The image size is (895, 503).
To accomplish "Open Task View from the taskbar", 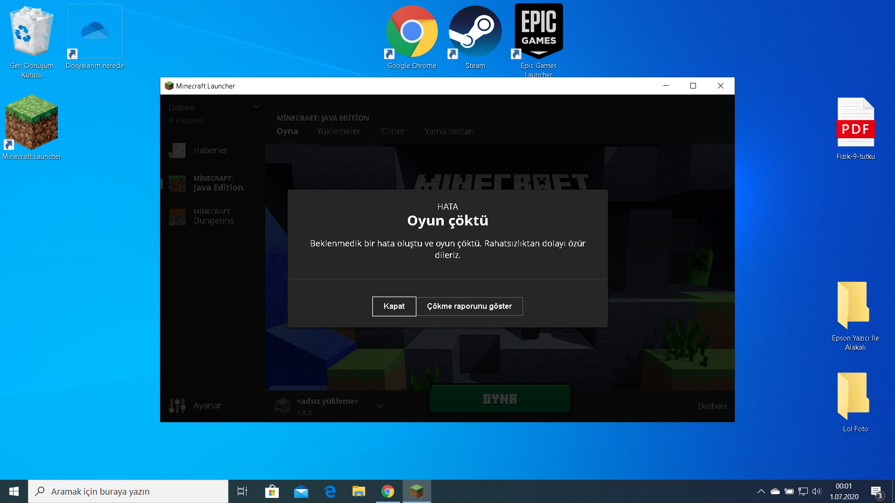I will tap(242, 491).
